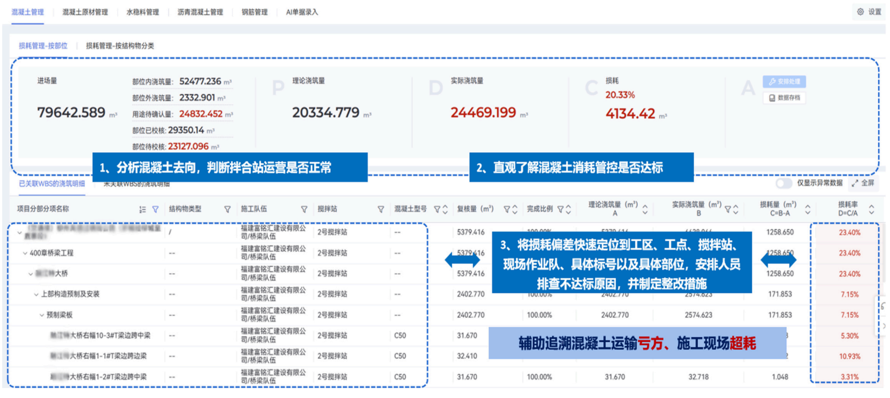890x398 pixels.
Task: Click the 数据存档 button
Action: click(x=784, y=98)
